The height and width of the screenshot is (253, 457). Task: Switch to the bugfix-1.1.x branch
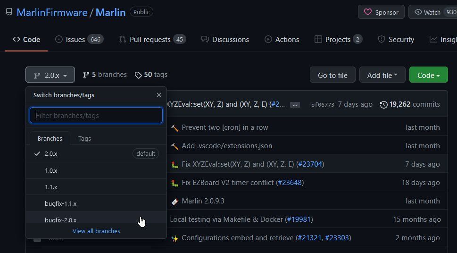pos(96,203)
